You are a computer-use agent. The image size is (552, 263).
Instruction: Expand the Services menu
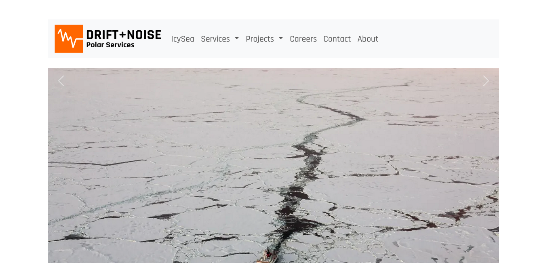[x=220, y=39]
